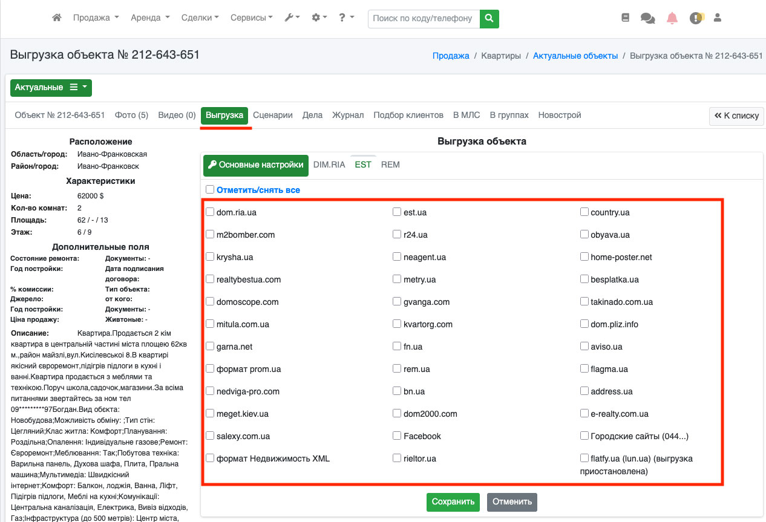Click the Отменить button
The height and width of the screenshot is (522, 766).
512,501
